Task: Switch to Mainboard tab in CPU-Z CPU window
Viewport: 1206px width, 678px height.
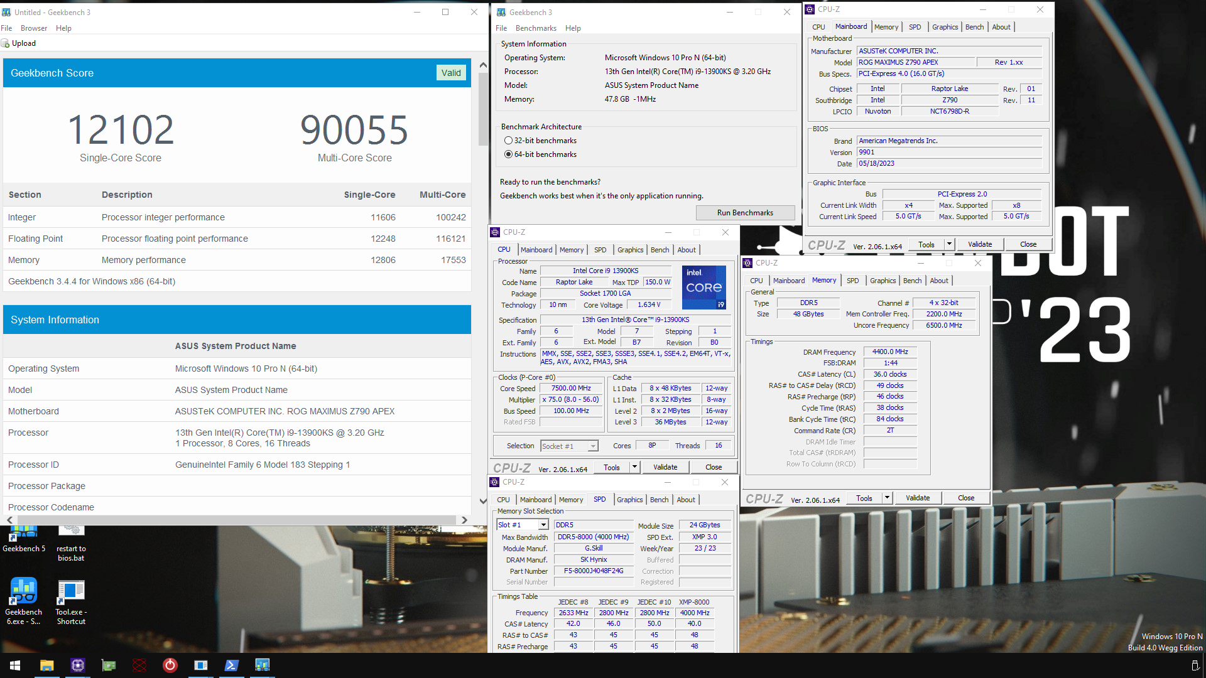Action: 536,250
